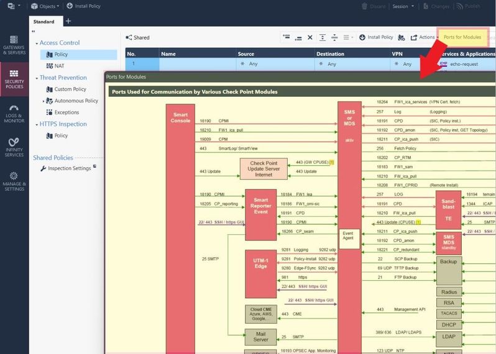The image size is (496, 354).
Task: Select Exceptions in Threat Prevention
Action: click(63, 112)
